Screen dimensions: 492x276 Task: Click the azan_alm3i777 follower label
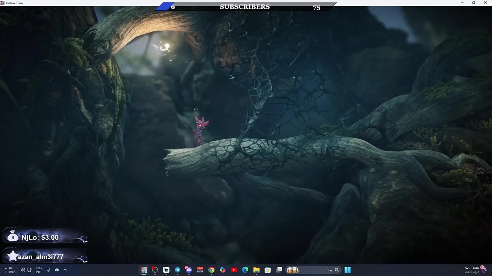pyautogui.click(x=41, y=256)
